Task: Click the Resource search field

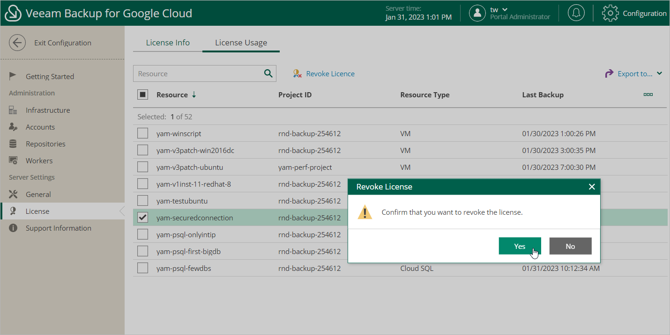Action: coord(197,73)
